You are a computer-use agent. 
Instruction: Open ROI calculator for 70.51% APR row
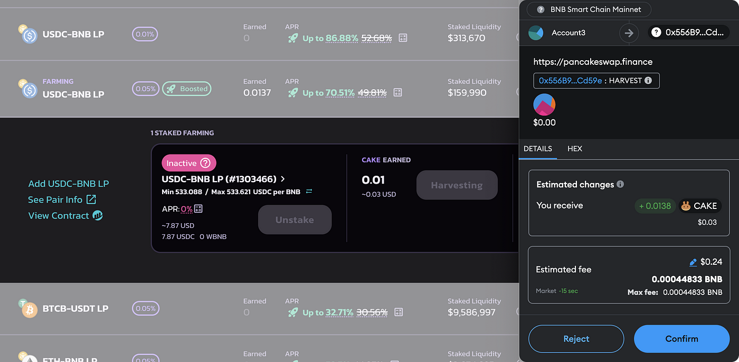coord(397,92)
